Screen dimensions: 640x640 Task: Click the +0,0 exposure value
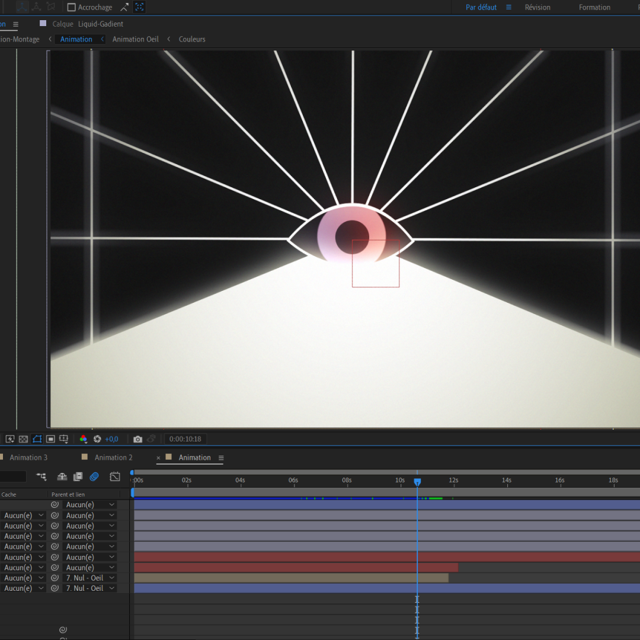click(x=111, y=439)
